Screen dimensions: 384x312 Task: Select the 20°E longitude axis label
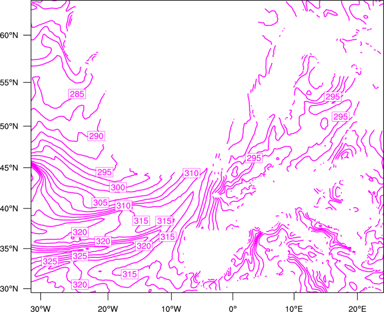pos(357,309)
